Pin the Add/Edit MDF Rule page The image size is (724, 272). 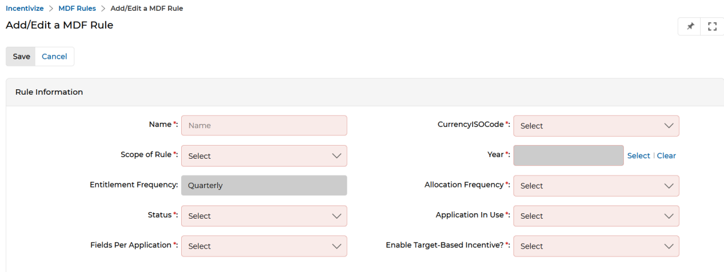point(690,26)
